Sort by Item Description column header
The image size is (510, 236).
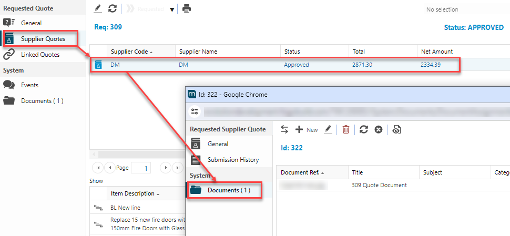tap(132, 193)
